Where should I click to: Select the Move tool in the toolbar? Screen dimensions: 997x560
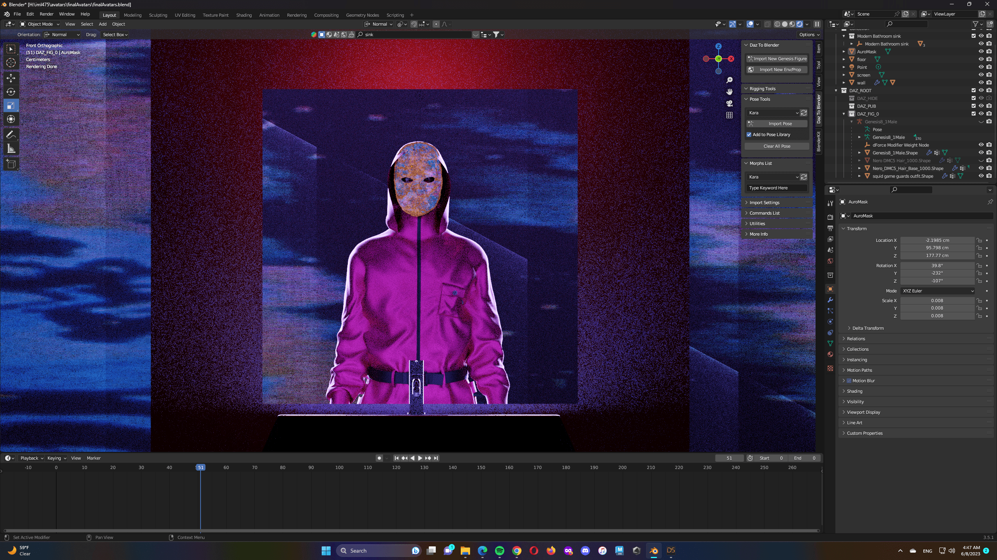click(x=11, y=78)
